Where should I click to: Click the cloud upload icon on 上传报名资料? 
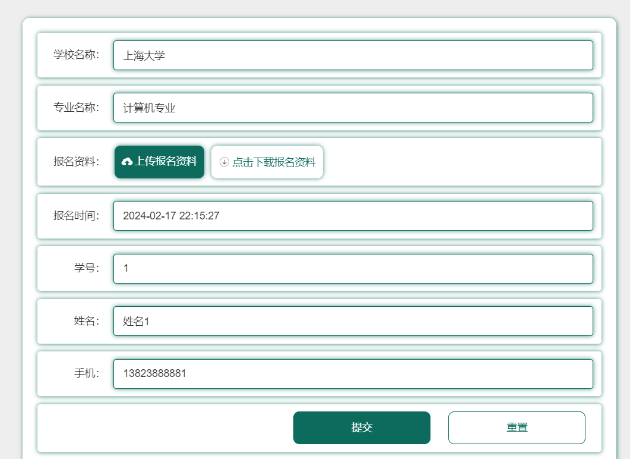pos(128,161)
